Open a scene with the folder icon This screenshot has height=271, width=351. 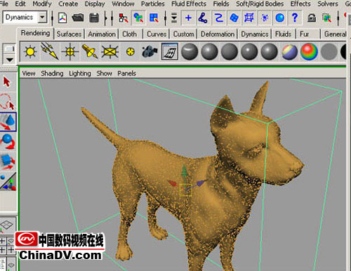tap(78, 18)
